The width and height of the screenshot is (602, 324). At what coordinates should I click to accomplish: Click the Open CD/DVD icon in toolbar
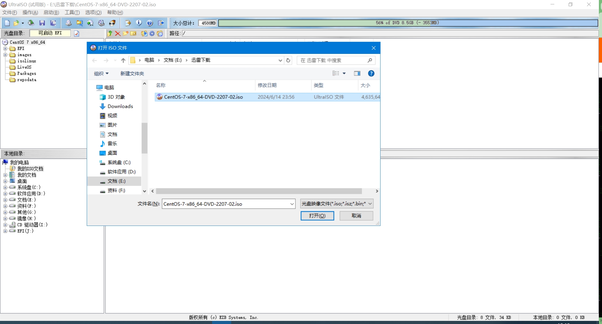point(31,23)
